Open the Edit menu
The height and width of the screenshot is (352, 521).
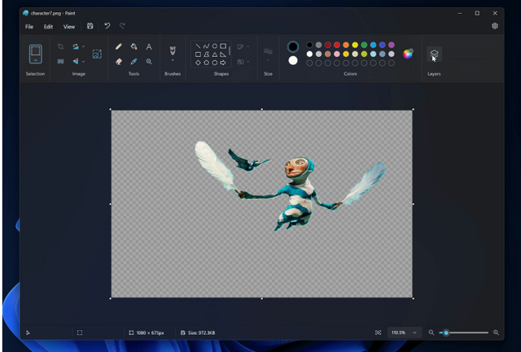(x=49, y=27)
